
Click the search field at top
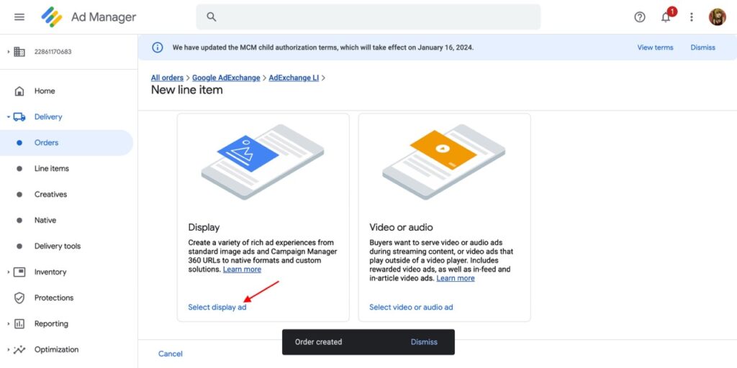[x=368, y=17]
